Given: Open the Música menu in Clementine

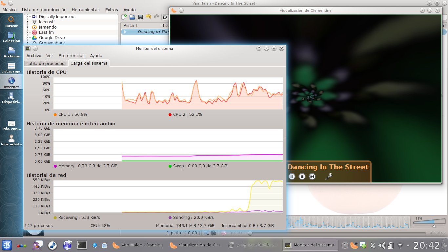Looking at the screenshot, I should 10,10.
